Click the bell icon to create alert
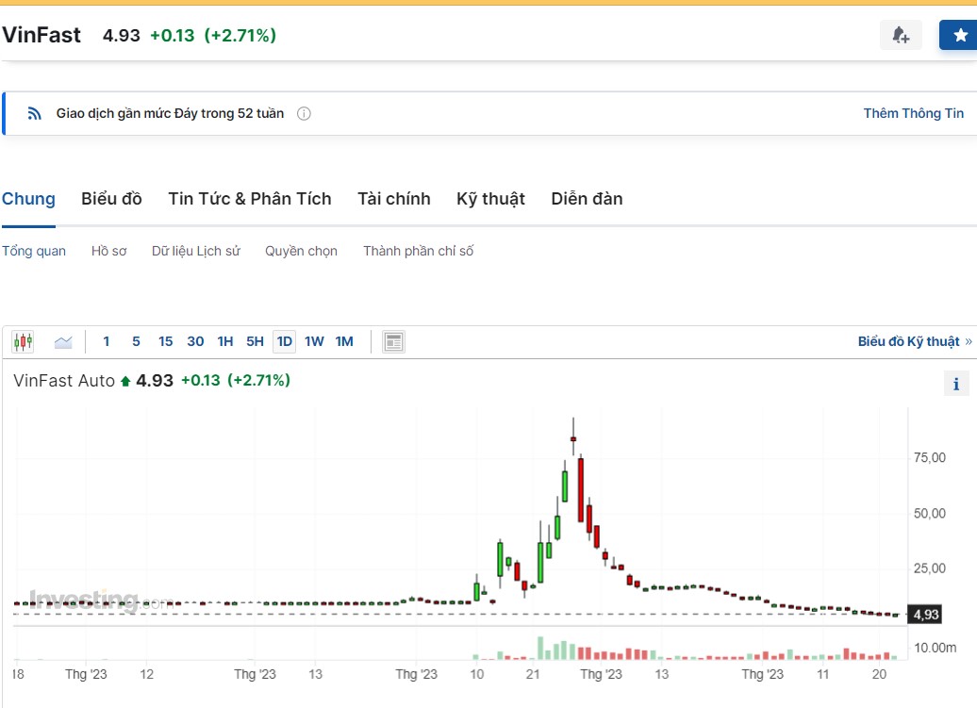977x708 pixels. 901,35
